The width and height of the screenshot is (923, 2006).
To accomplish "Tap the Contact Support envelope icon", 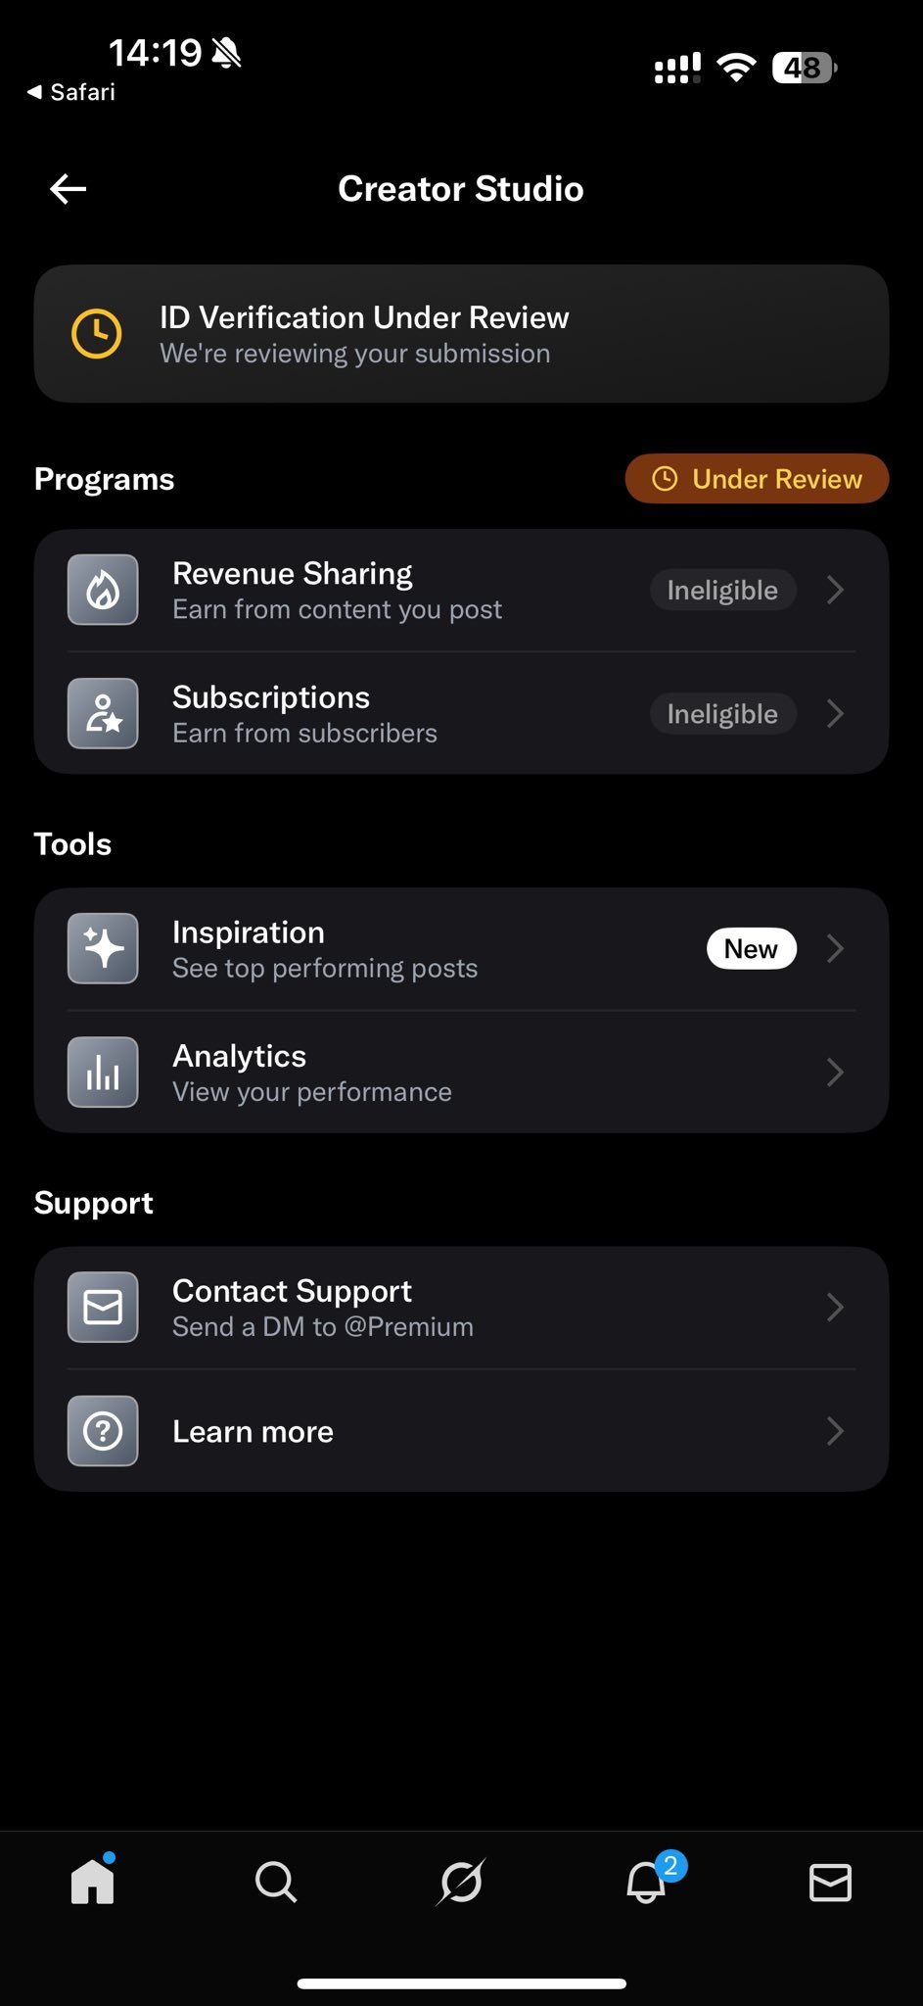I will pyautogui.click(x=103, y=1307).
